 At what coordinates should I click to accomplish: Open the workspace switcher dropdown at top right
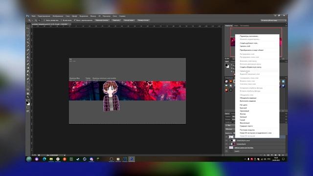[x=273, y=21]
